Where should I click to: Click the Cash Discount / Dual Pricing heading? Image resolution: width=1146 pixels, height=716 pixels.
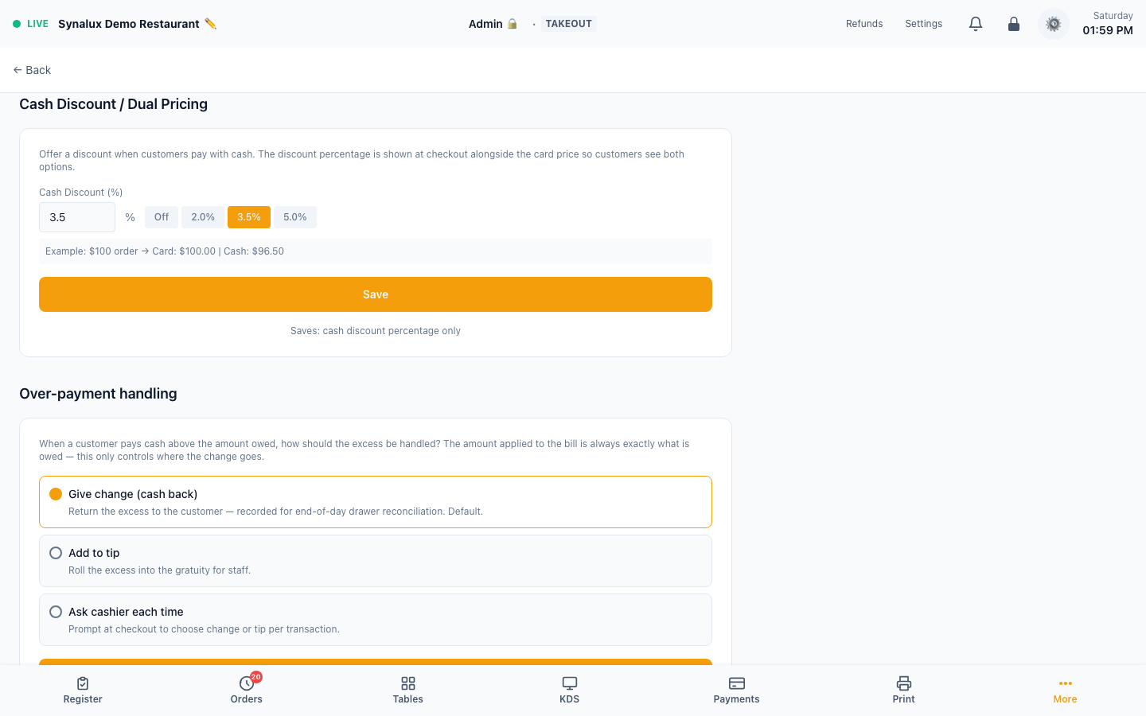point(113,104)
